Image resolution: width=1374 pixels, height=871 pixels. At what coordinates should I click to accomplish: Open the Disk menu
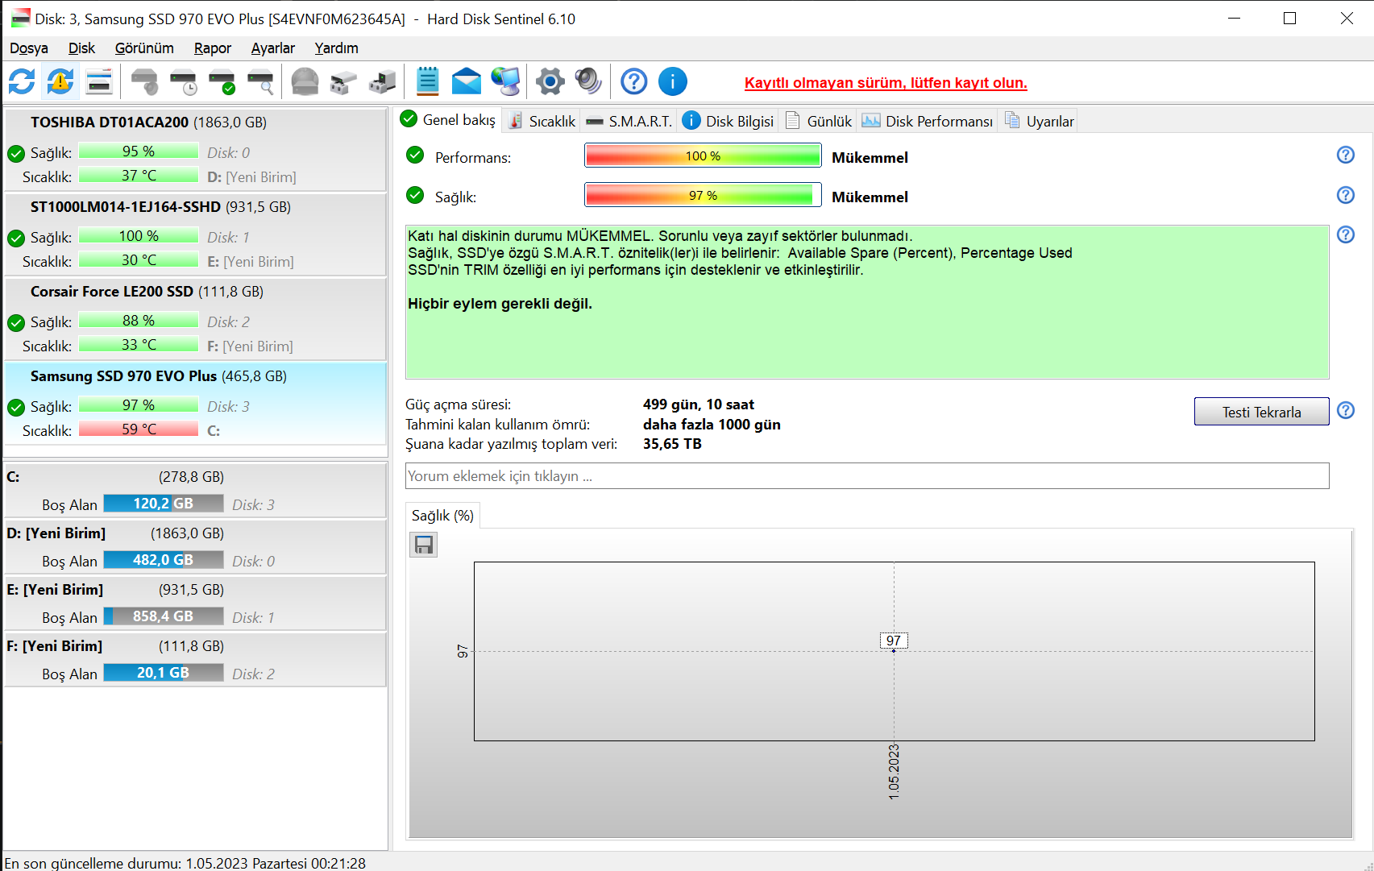coord(81,48)
